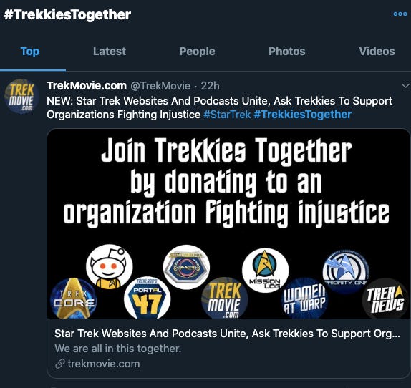Click the @TrekMovie handle
The height and width of the screenshot is (388, 411).
pyautogui.click(x=160, y=86)
